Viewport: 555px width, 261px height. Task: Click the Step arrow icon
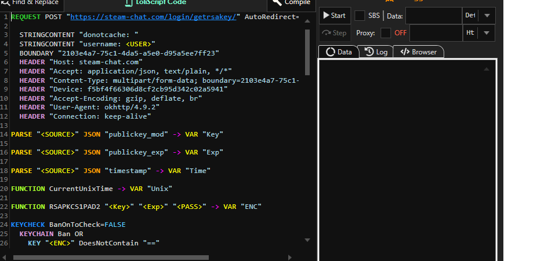coord(327,33)
